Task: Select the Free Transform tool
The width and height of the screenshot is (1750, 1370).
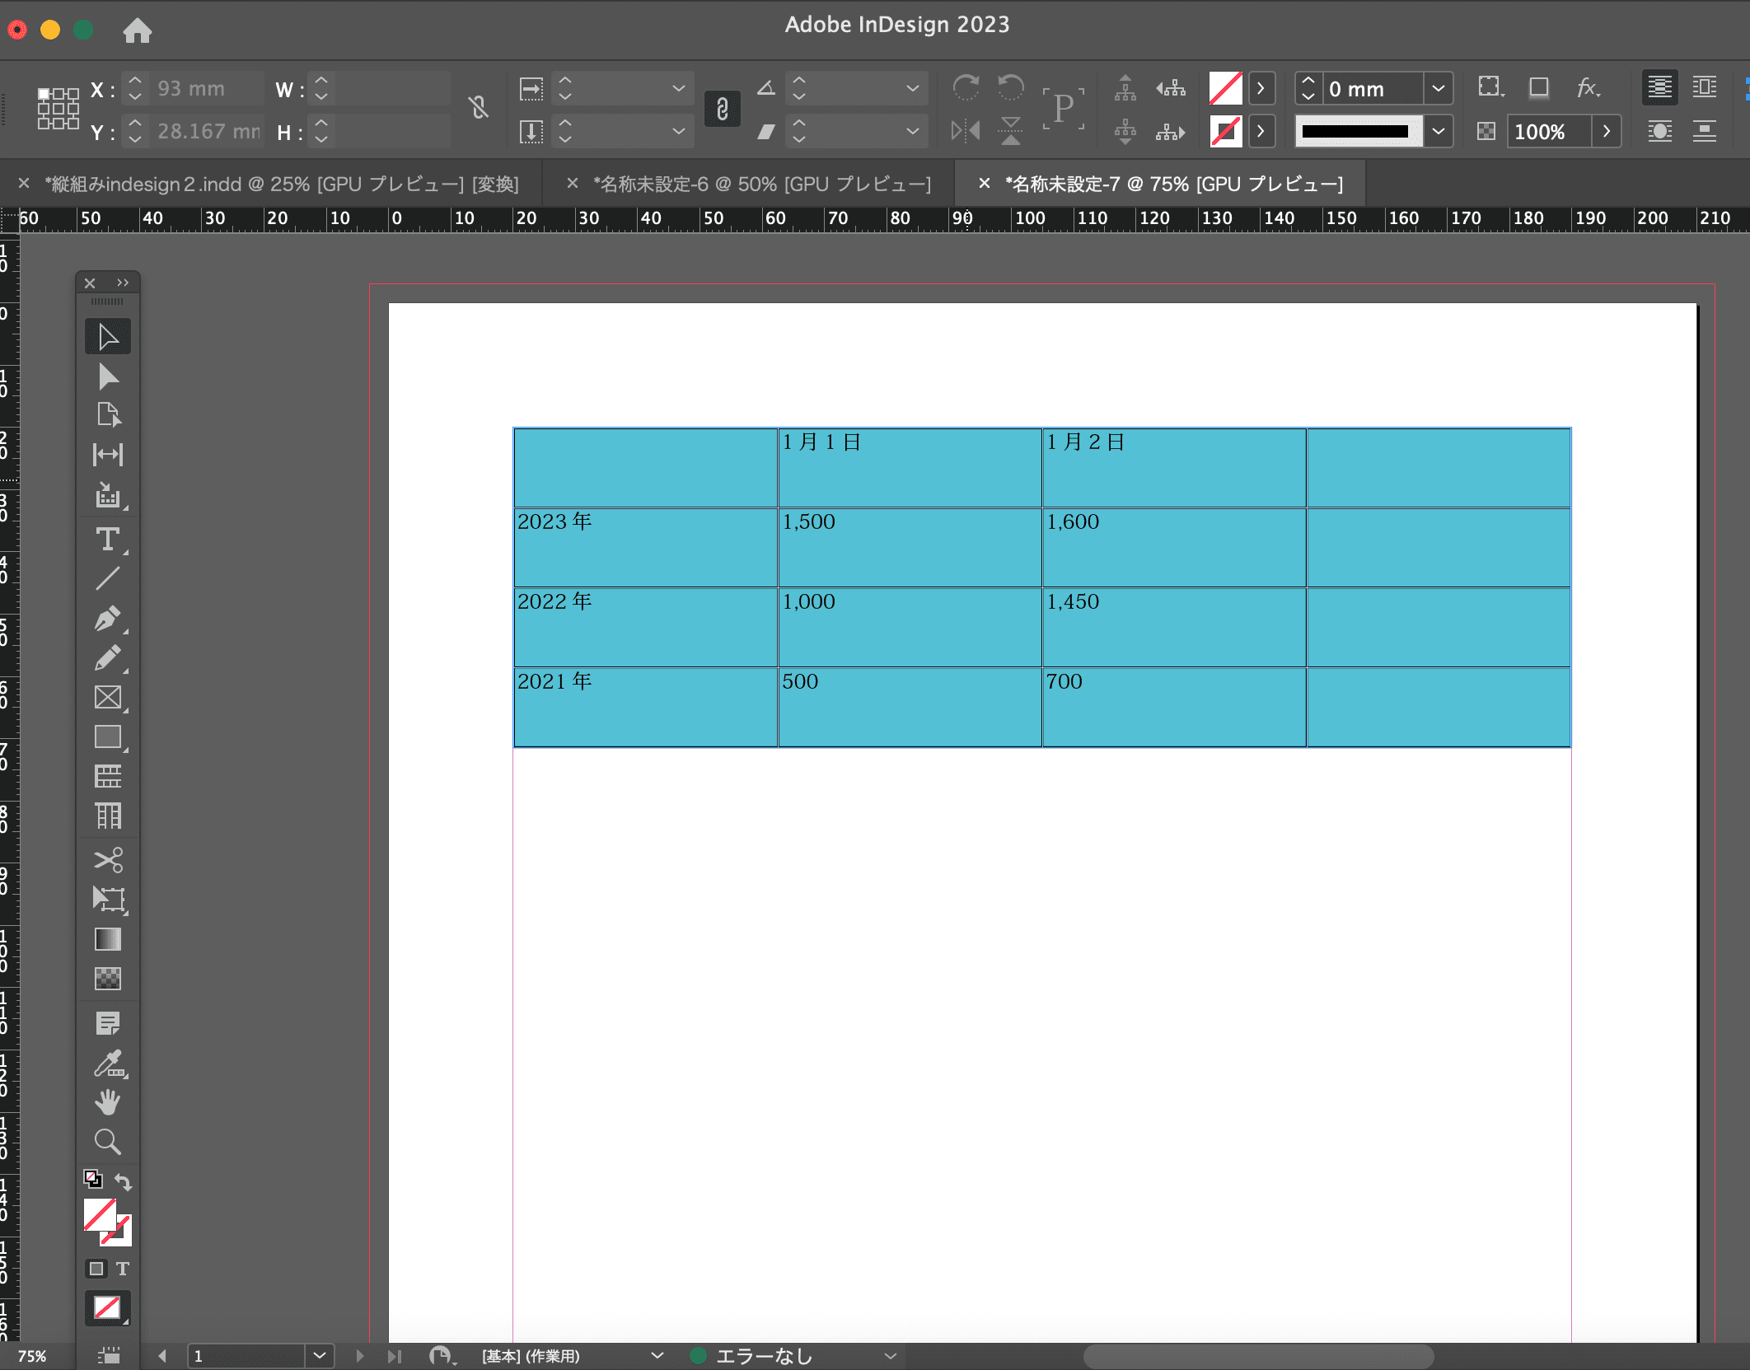Action: point(108,899)
